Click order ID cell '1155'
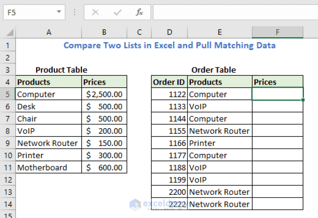318x218 pixels. click(169, 131)
